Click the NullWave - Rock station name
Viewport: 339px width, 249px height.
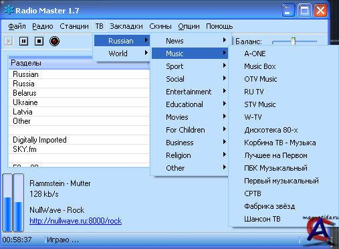pyautogui.click(x=57, y=210)
